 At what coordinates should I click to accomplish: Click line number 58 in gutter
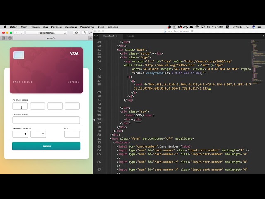pos(99,85)
